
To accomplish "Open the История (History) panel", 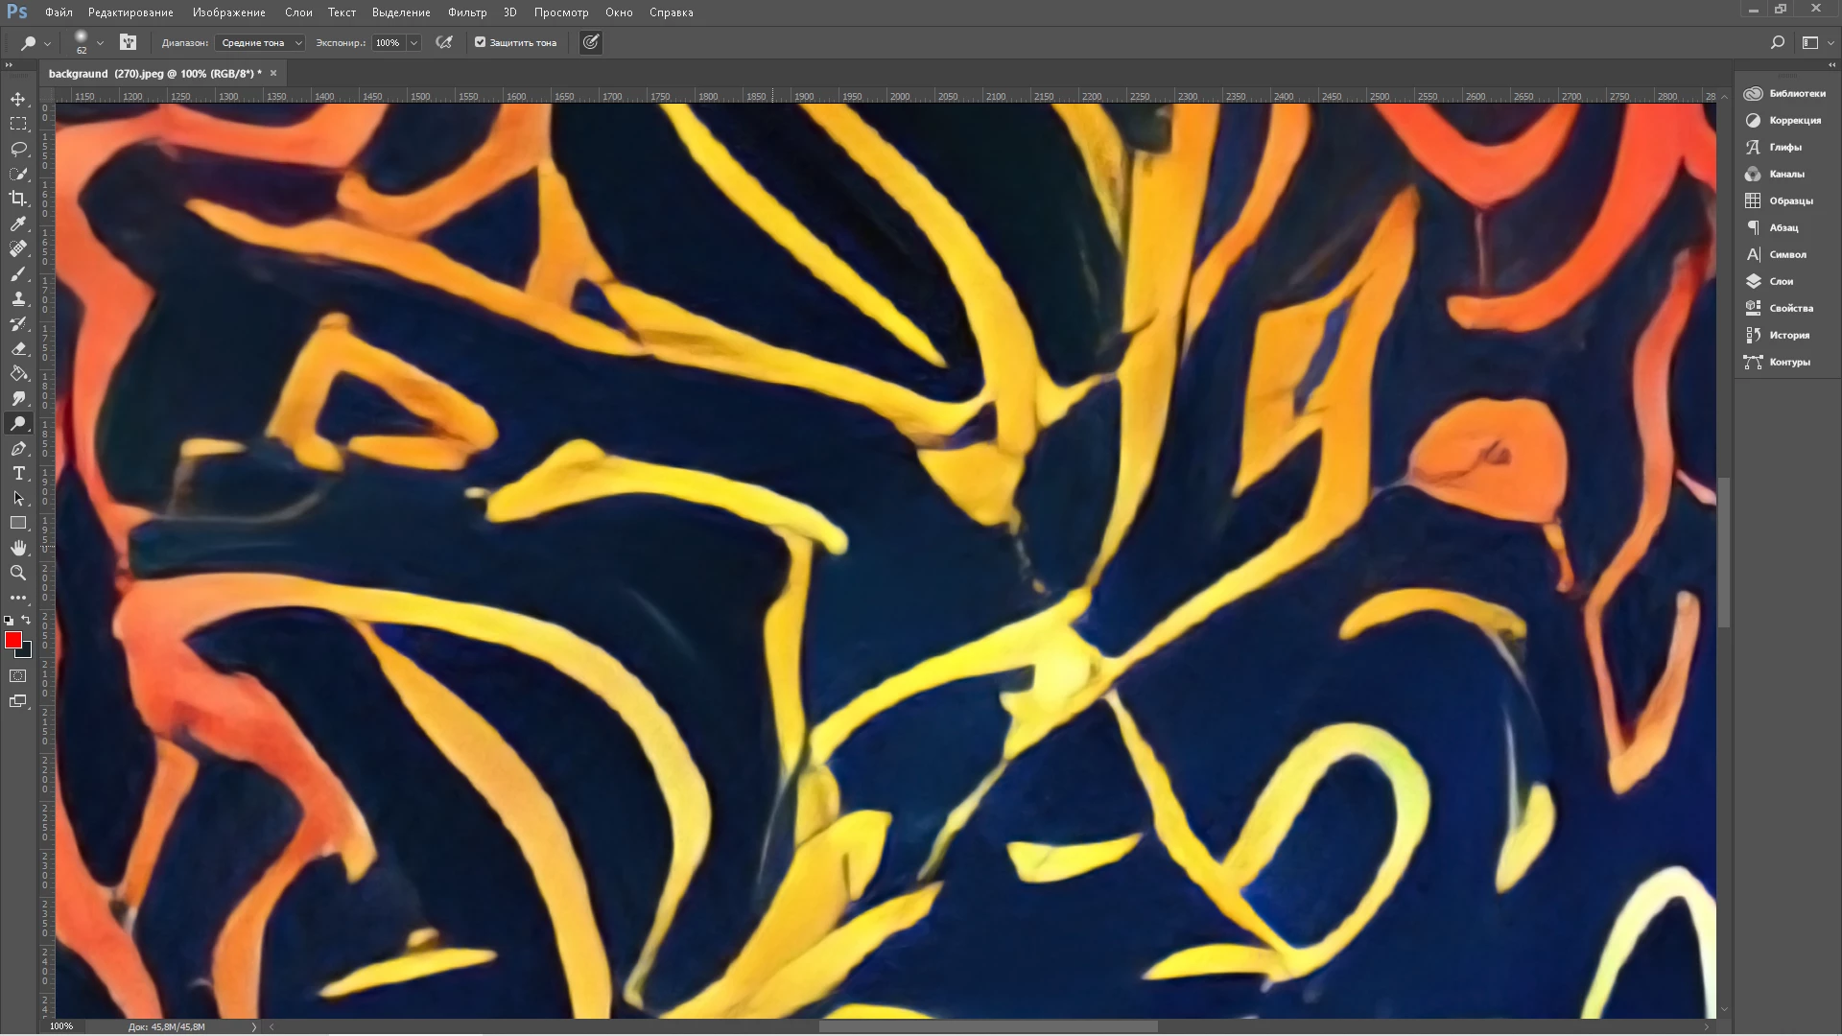I will 1788,335.
